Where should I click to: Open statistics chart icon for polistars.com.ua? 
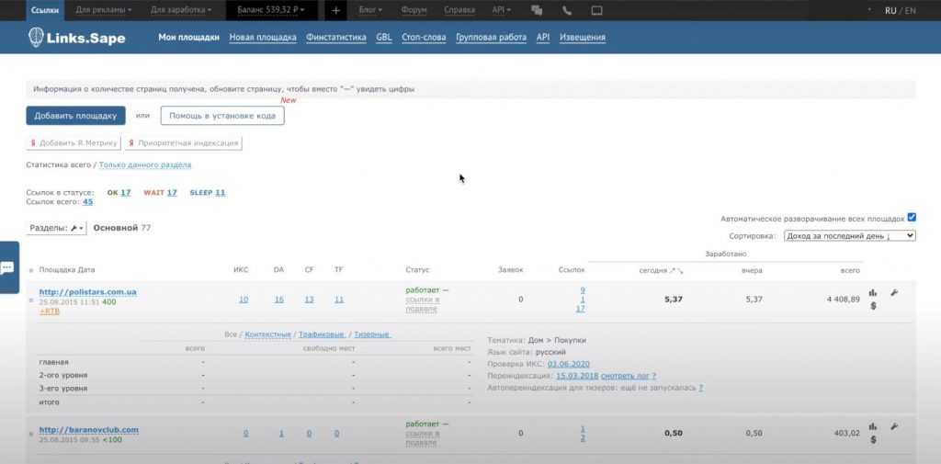point(872,293)
